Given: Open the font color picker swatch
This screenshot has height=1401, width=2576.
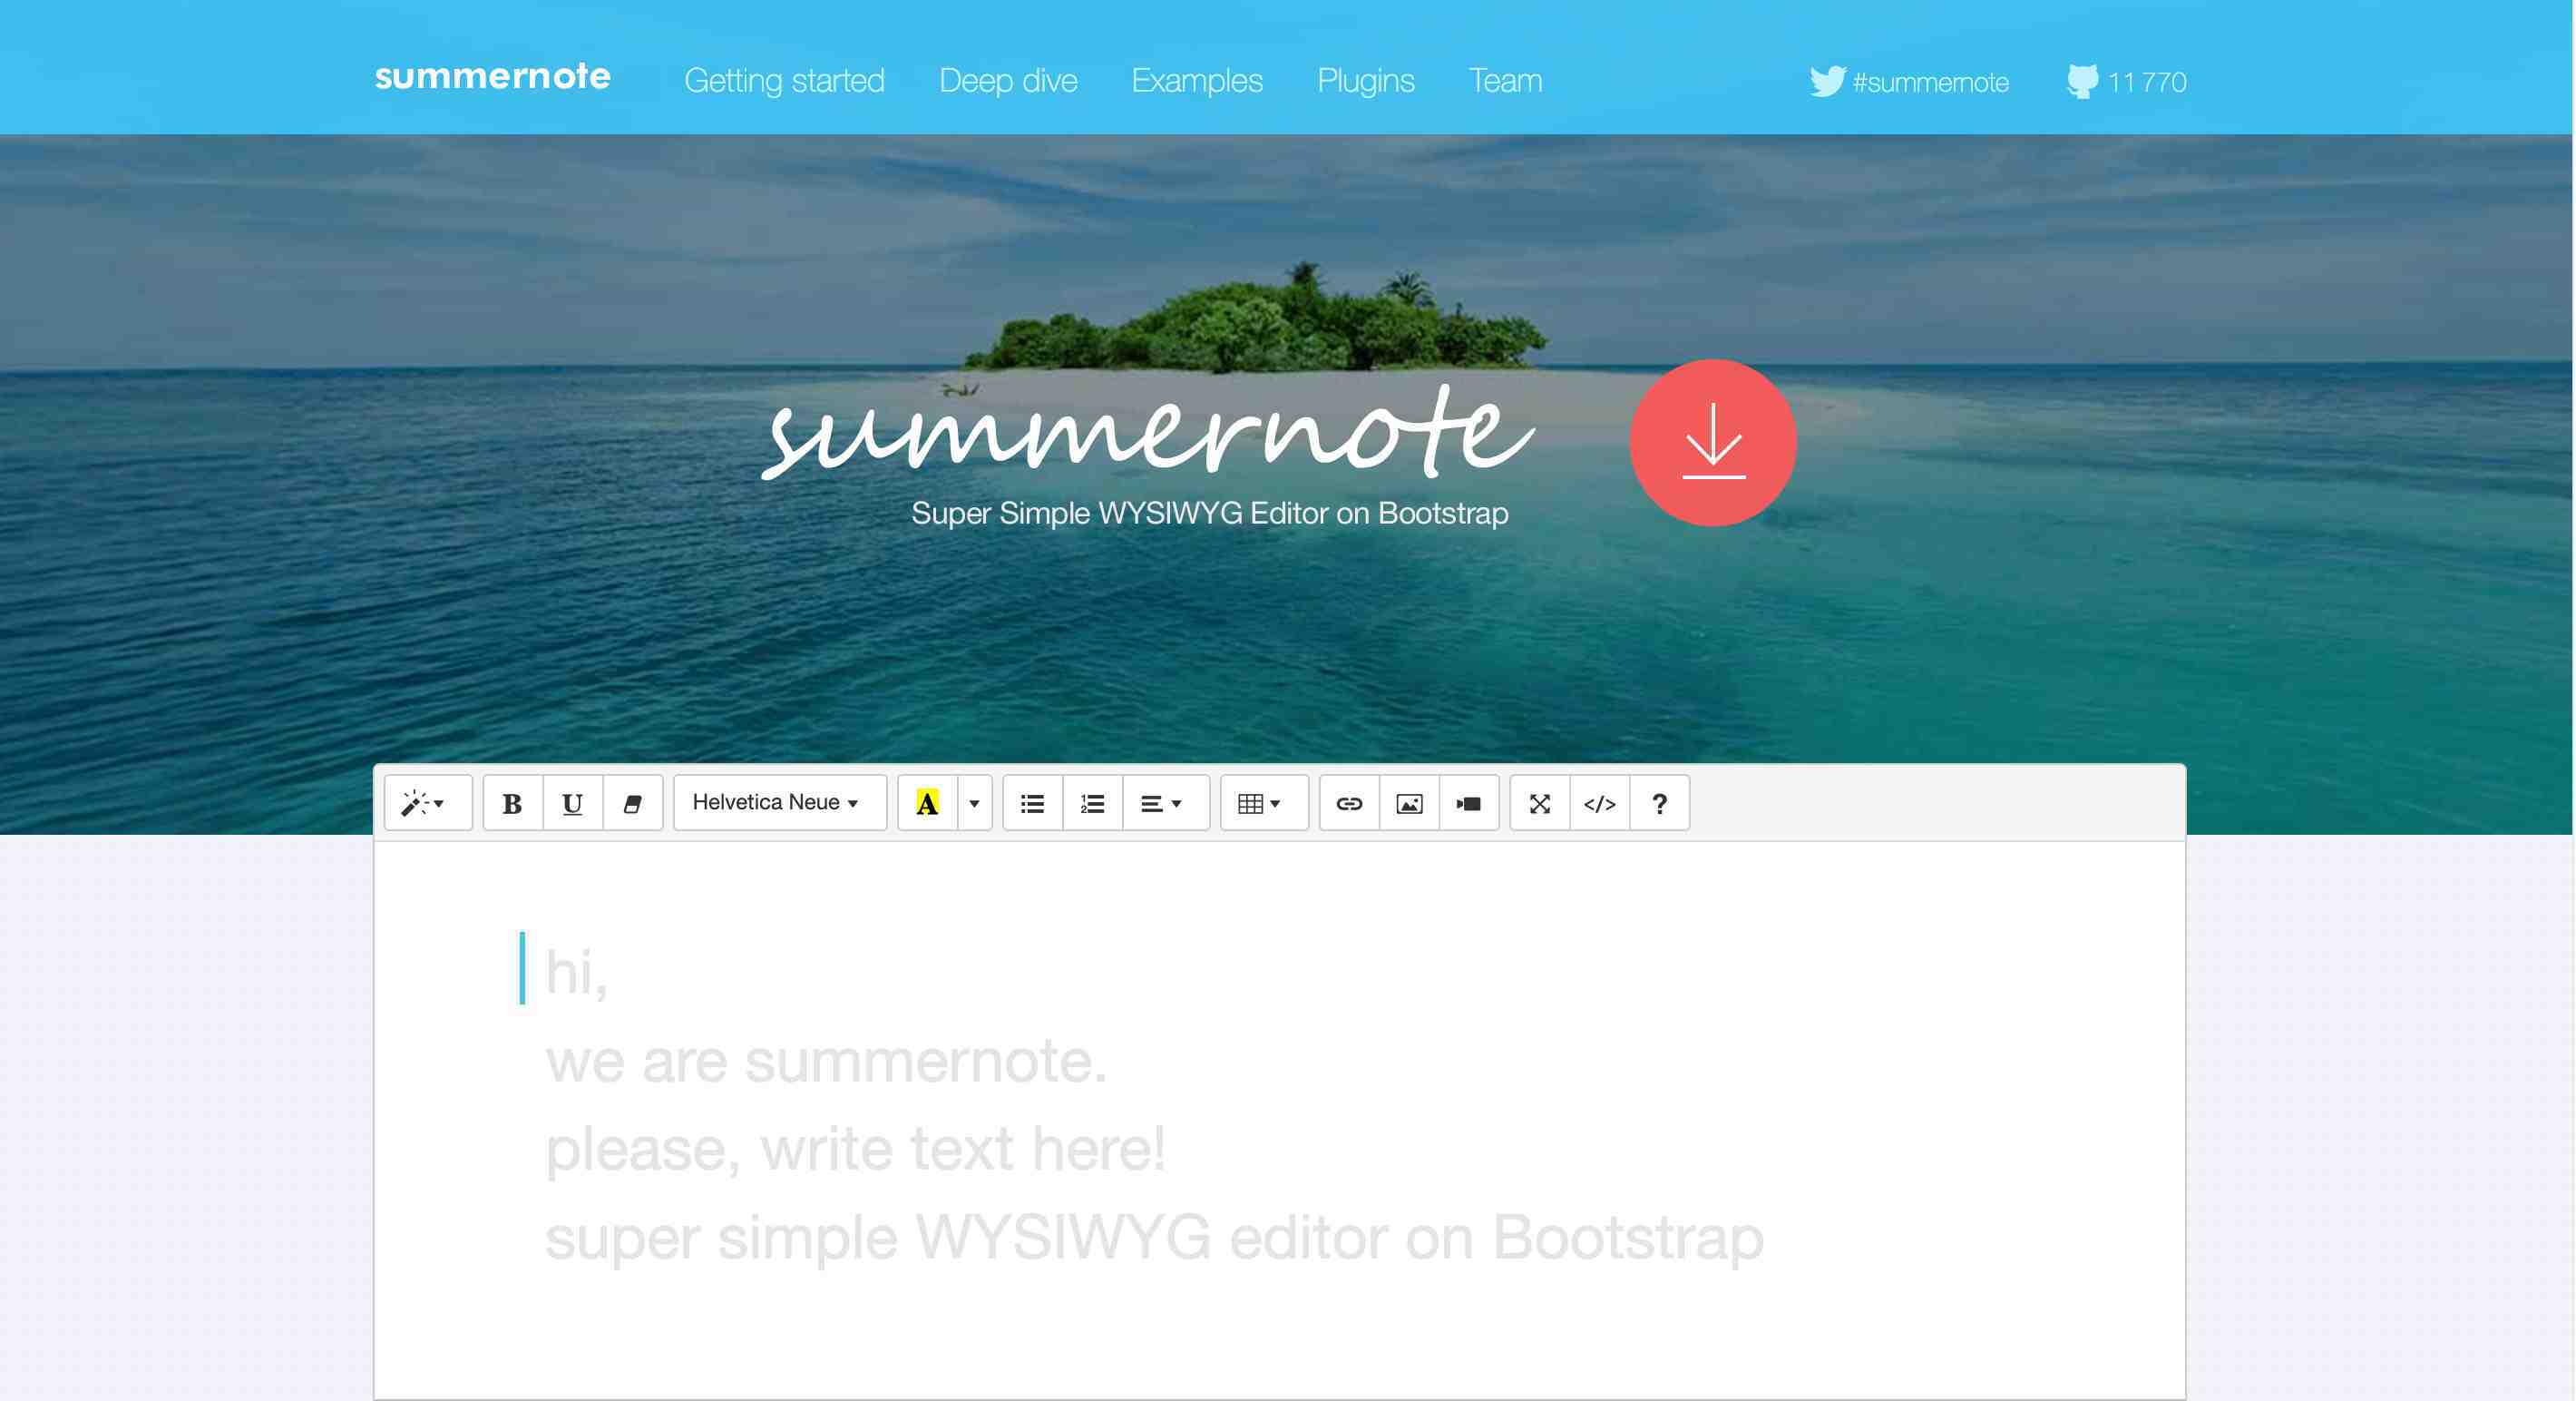Looking at the screenshot, I should point(926,801).
